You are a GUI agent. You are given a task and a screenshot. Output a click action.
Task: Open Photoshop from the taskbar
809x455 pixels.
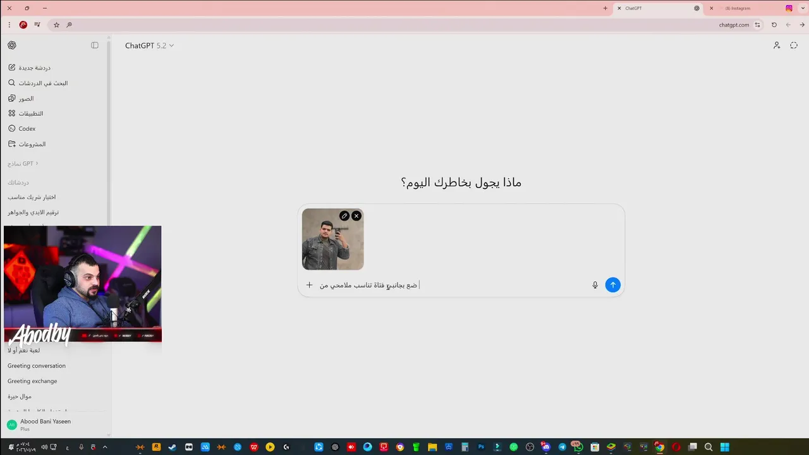pos(481,447)
